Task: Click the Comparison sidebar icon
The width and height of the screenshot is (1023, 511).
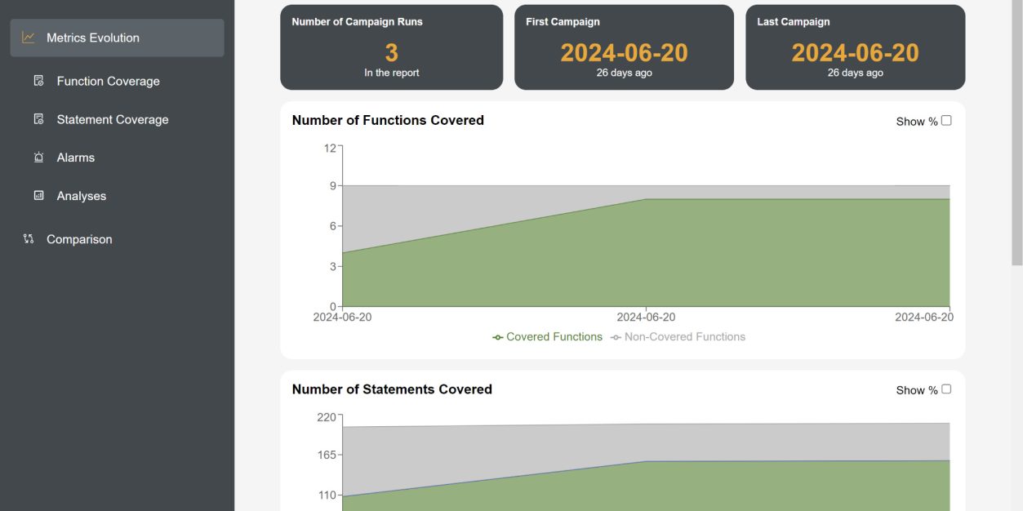Action: (x=29, y=239)
